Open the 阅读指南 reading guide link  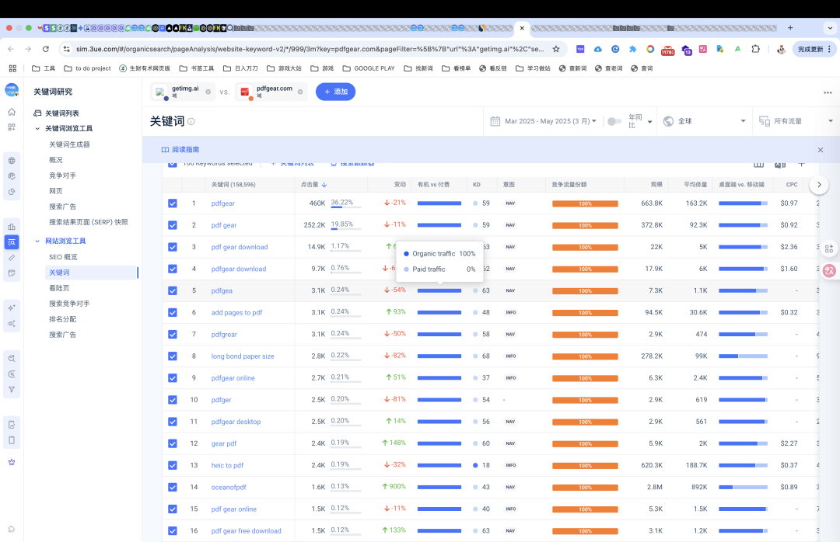click(x=180, y=150)
